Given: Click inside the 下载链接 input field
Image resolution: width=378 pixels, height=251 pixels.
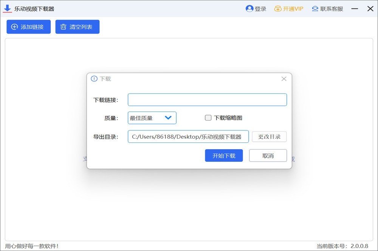Looking at the screenshot, I should (x=207, y=99).
